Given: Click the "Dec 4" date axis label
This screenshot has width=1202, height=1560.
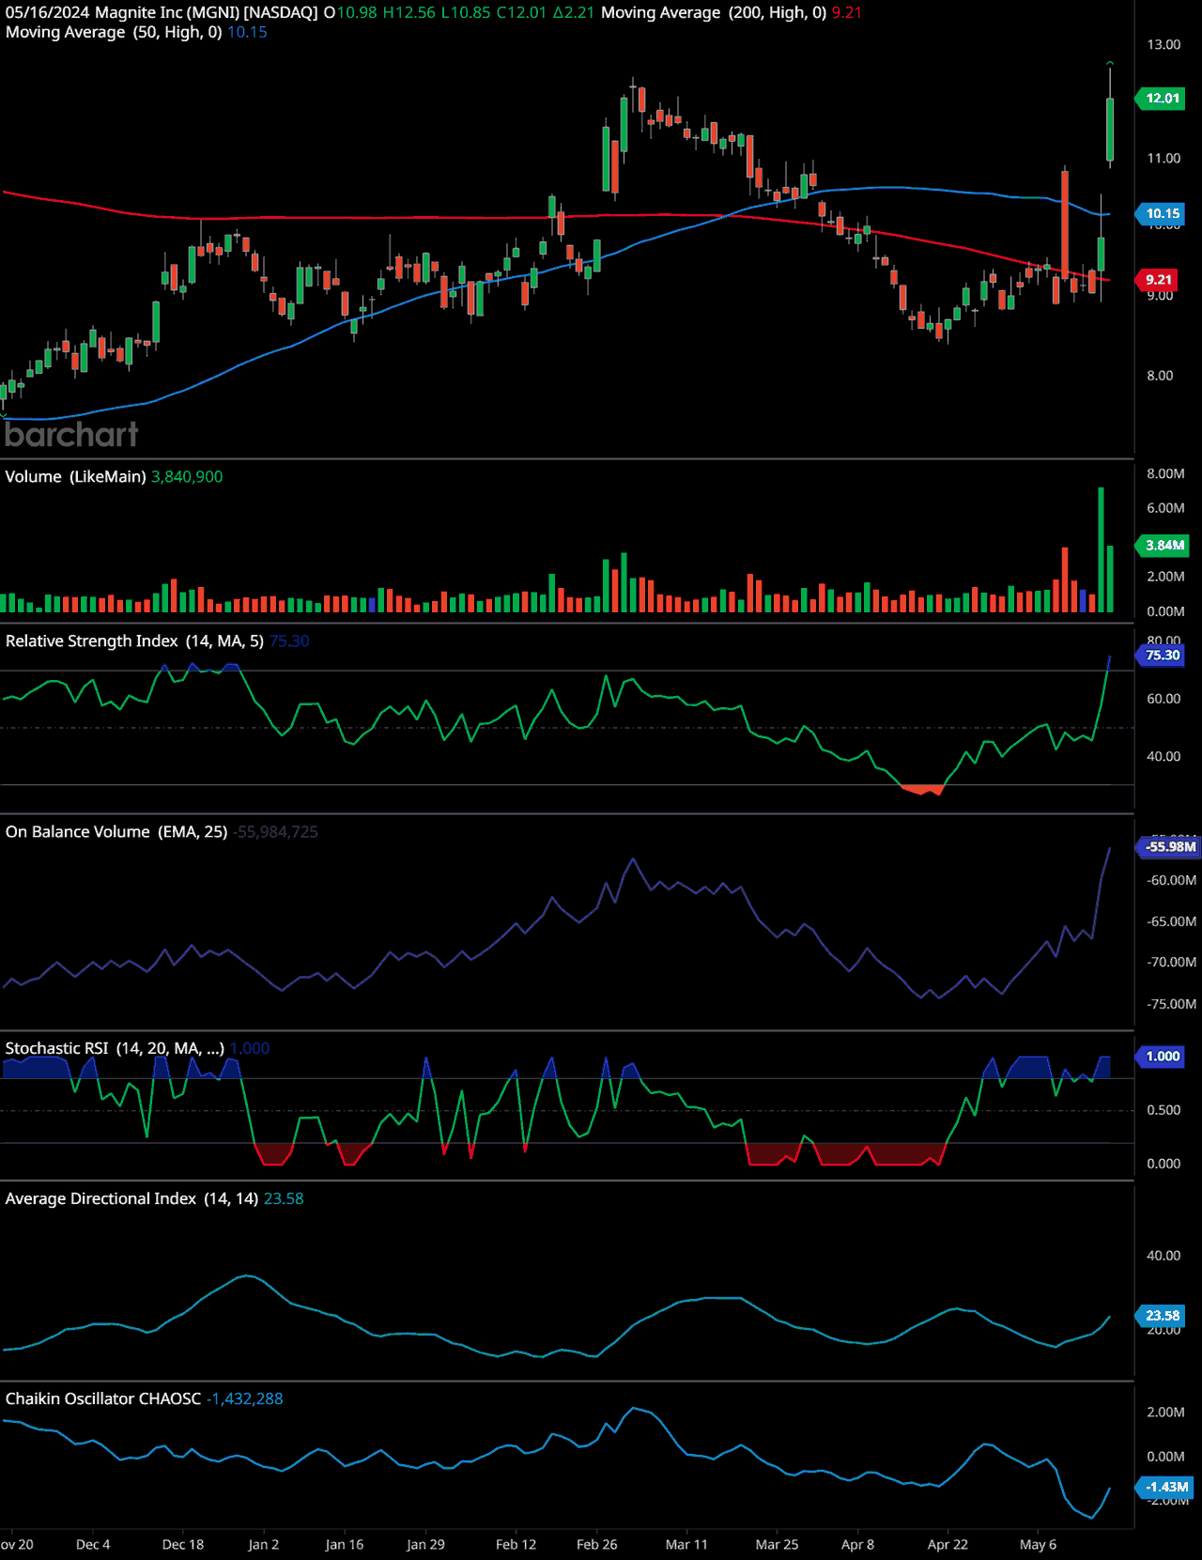Looking at the screenshot, I should point(93,1545).
